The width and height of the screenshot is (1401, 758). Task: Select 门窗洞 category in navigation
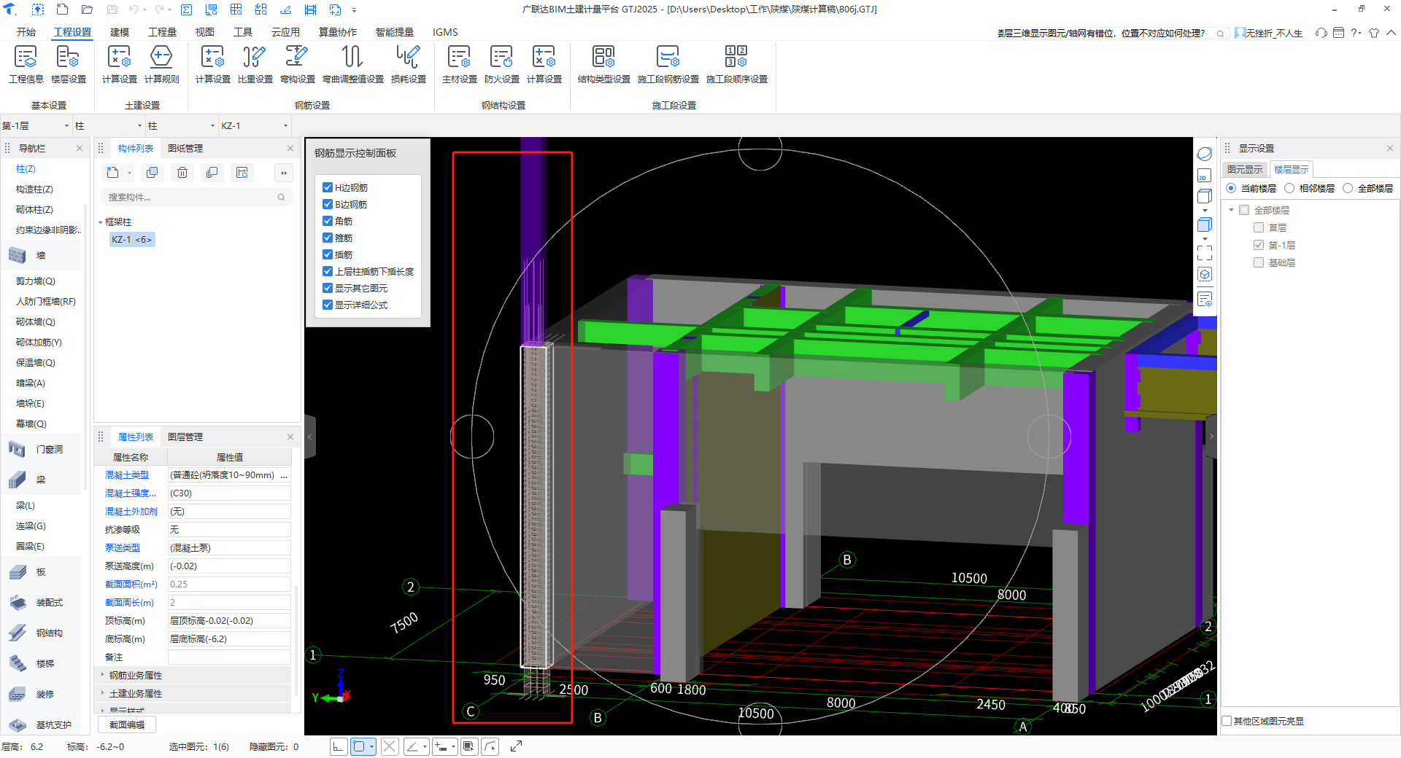pyautogui.click(x=41, y=450)
